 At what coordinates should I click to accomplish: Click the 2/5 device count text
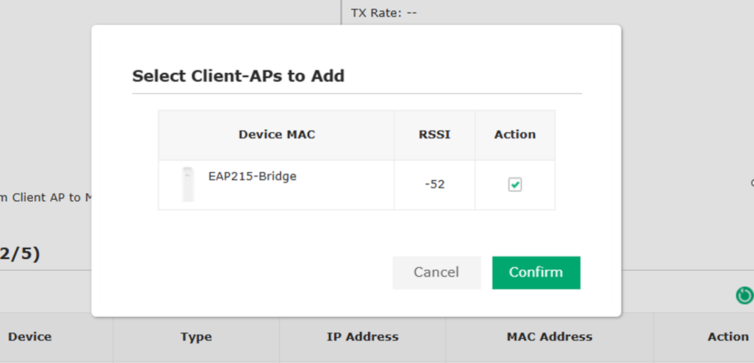pos(20,254)
